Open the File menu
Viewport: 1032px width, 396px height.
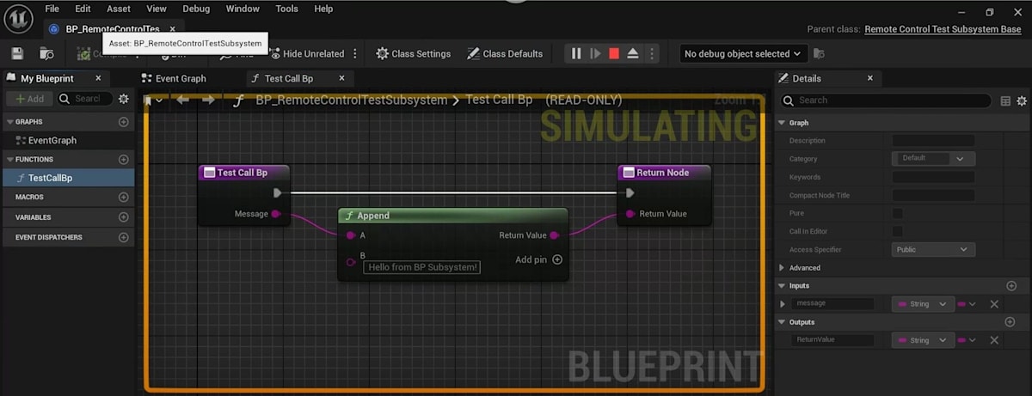click(52, 9)
